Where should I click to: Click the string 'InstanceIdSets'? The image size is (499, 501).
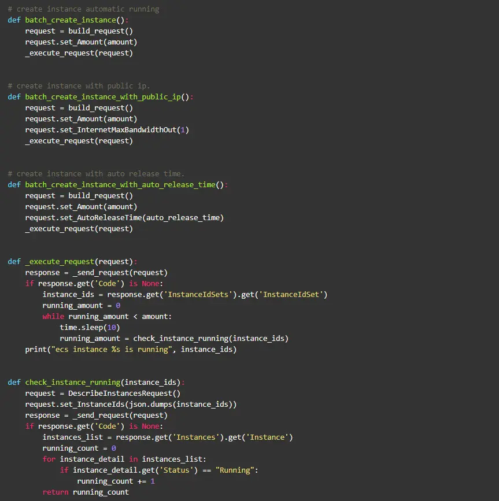(x=198, y=295)
